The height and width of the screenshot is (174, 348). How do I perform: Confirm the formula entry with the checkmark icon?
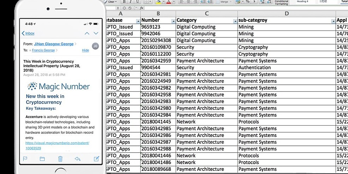point(130,8)
